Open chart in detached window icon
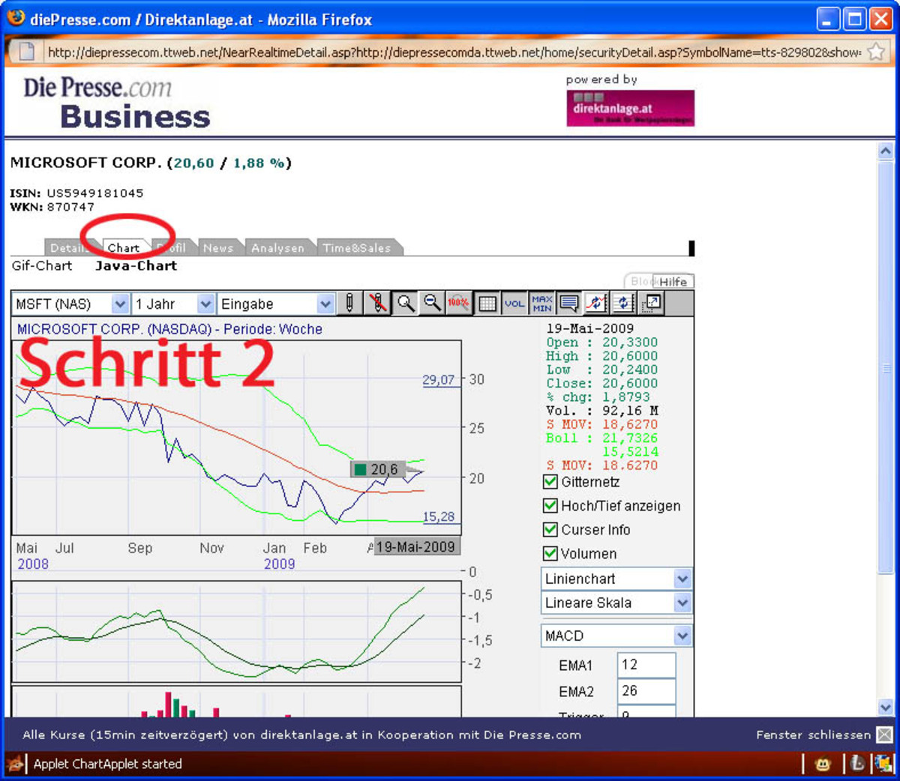 652,304
